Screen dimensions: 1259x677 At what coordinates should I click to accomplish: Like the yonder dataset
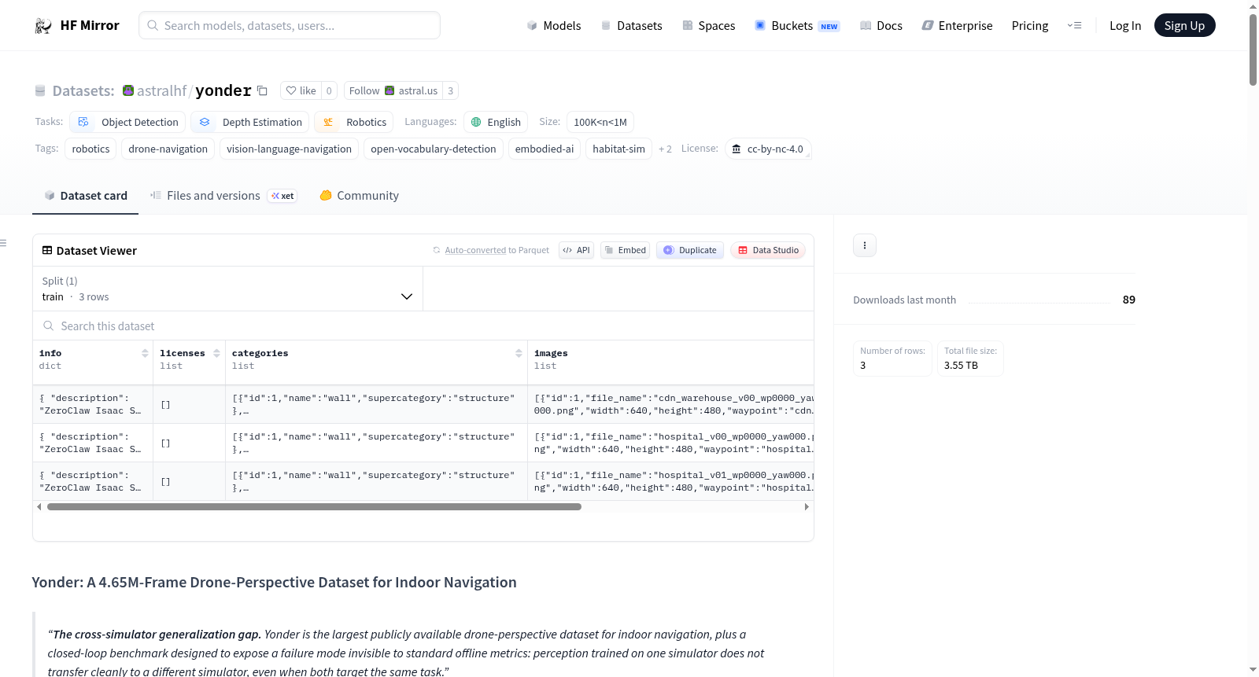coord(301,90)
